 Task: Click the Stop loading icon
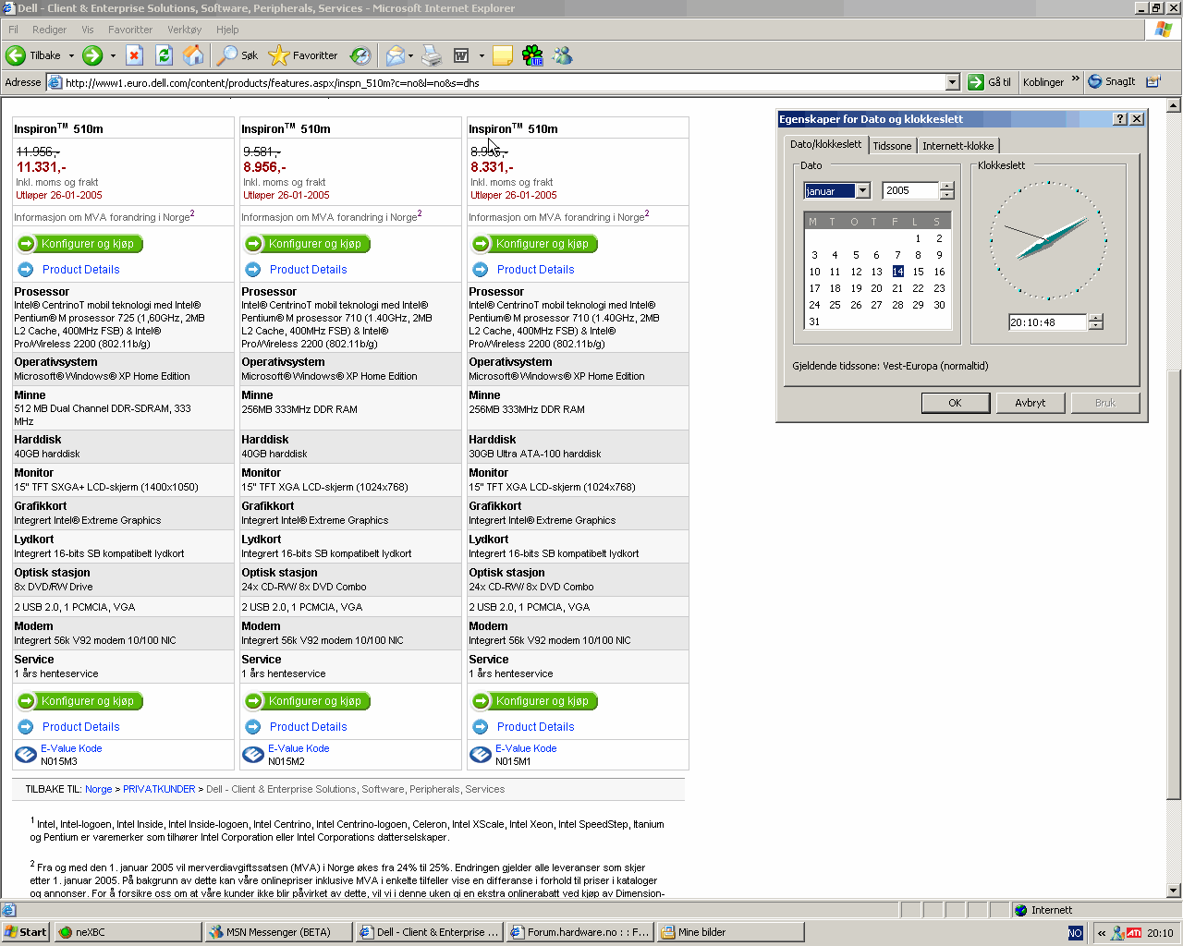pos(134,55)
